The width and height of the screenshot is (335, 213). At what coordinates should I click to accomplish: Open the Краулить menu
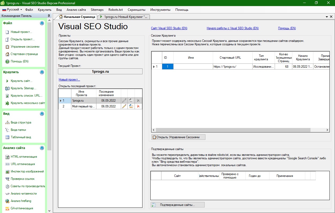point(45,10)
